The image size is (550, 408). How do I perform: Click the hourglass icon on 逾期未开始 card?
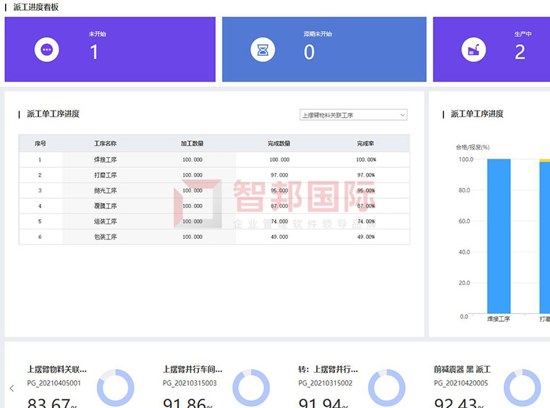pyautogui.click(x=263, y=50)
